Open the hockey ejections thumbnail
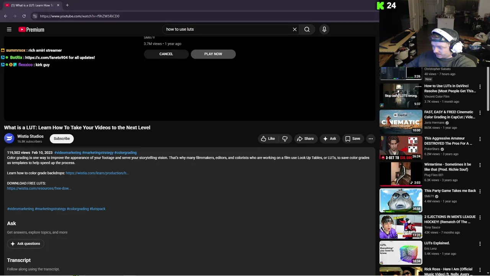490x276 pixels. [x=401, y=227]
